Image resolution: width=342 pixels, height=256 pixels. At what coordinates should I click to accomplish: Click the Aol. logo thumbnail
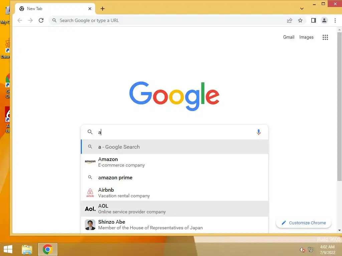pyautogui.click(x=90, y=209)
